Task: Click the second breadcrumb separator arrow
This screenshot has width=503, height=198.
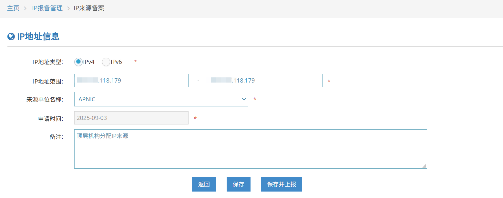Action: tap(68, 9)
